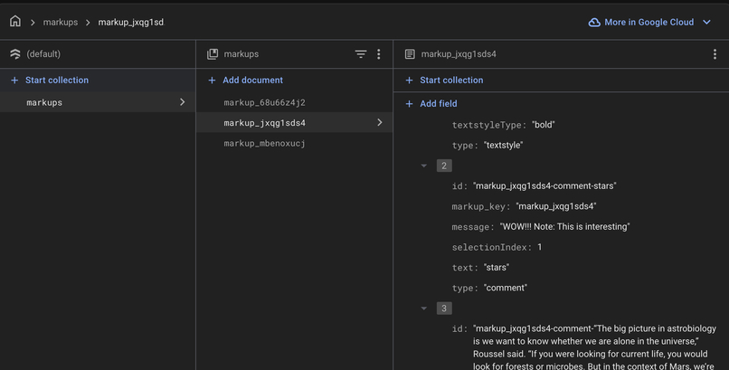Screen dimensions: 729x370
Task: Open document markup_jxqg1sds4 three-dot menu
Action: [x=715, y=54]
